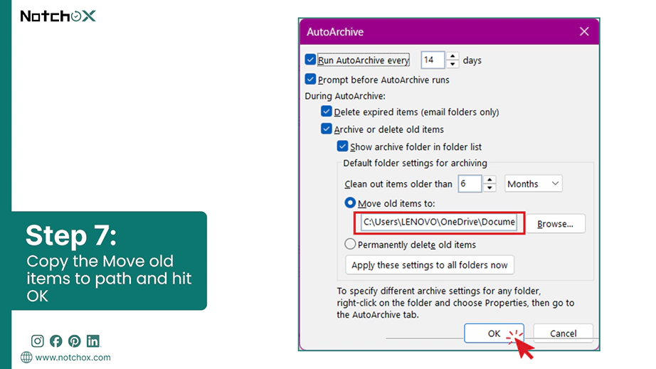Decrease clean out age with down arrow
Image resolution: width=656 pixels, height=369 pixels.
tap(490, 188)
